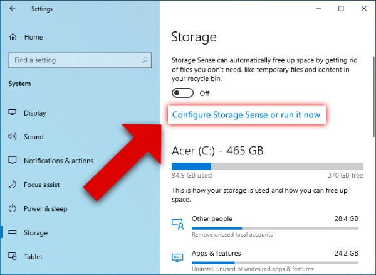The height and width of the screenshot is (275, 376).
Task: Click the Notifications & actions icon
Action: 13,161
